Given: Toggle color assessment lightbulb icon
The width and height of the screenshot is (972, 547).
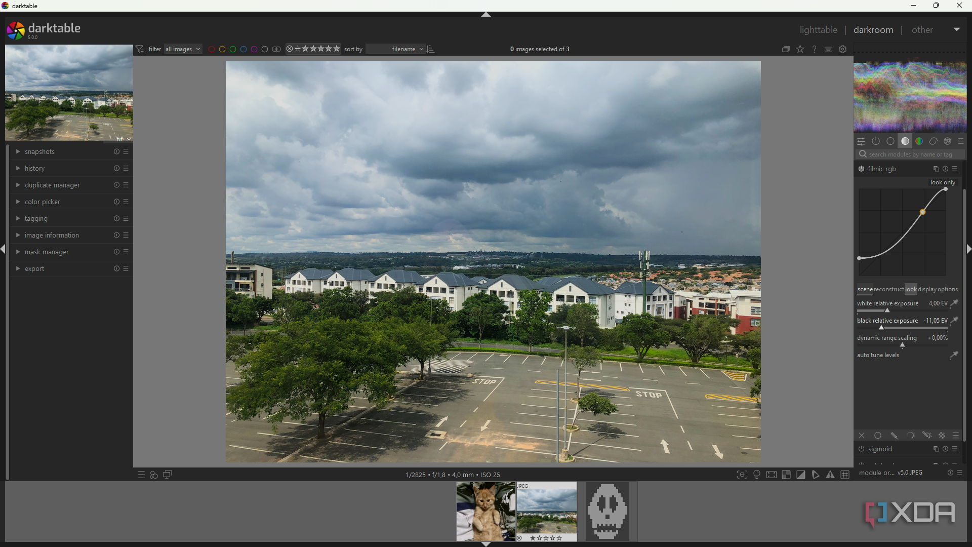Looking at the screenshot, I should pyautogui.click(x=757, y=475).
